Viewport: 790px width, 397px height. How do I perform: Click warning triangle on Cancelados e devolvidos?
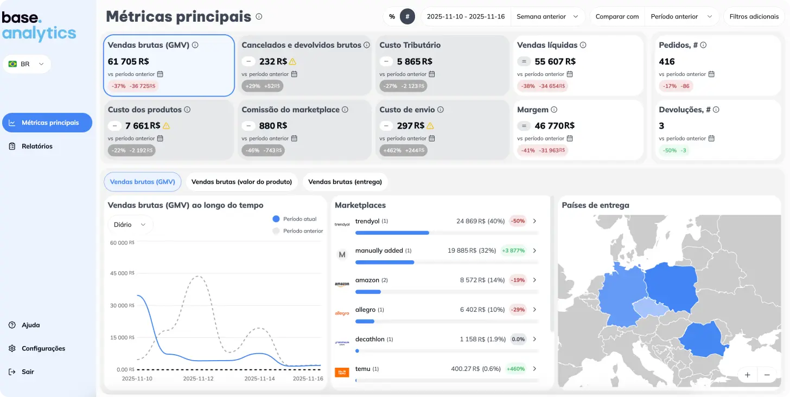(x=292, y=61)
